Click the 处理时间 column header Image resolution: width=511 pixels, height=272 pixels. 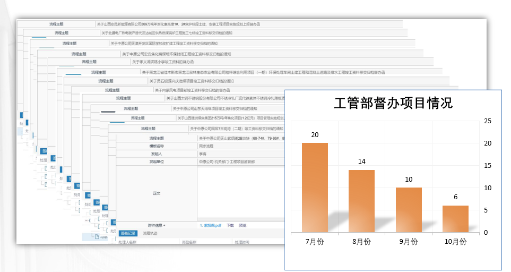point(242,242)
